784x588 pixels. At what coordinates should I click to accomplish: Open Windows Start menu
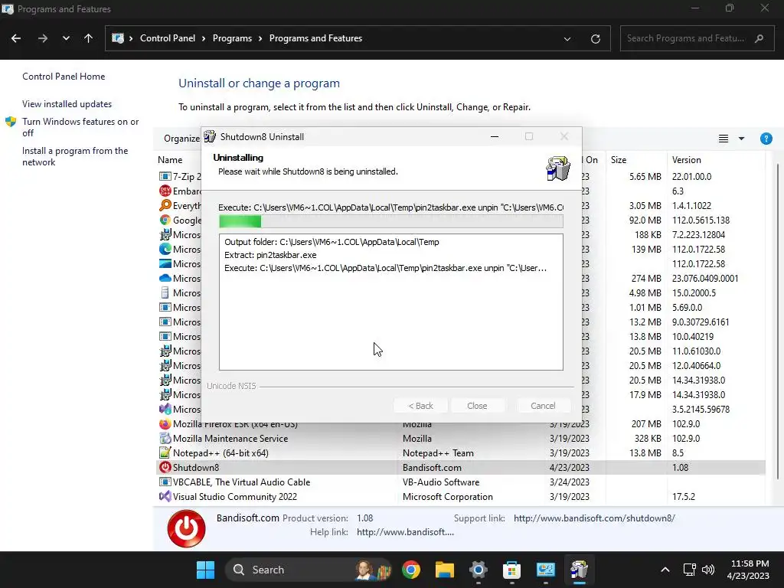(x=205, y=570)
